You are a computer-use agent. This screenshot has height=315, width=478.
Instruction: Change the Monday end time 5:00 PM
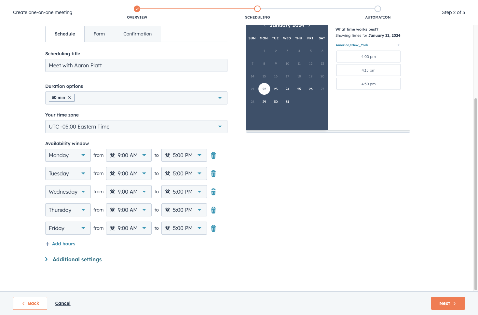click(x=184, y=155)
